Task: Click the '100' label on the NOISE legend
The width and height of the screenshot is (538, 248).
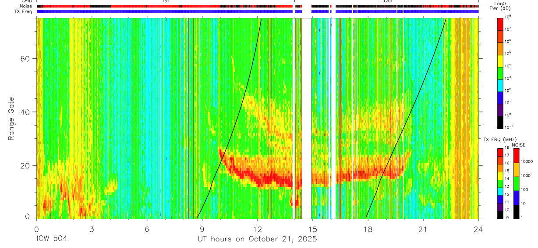Action: [525, 190]
